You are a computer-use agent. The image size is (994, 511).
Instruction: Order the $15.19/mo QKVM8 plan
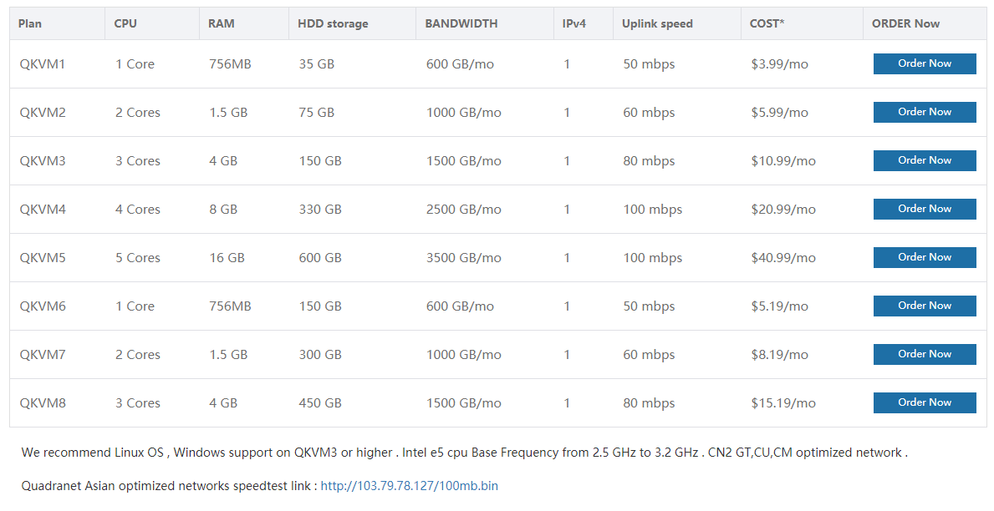tap(925, 402)
